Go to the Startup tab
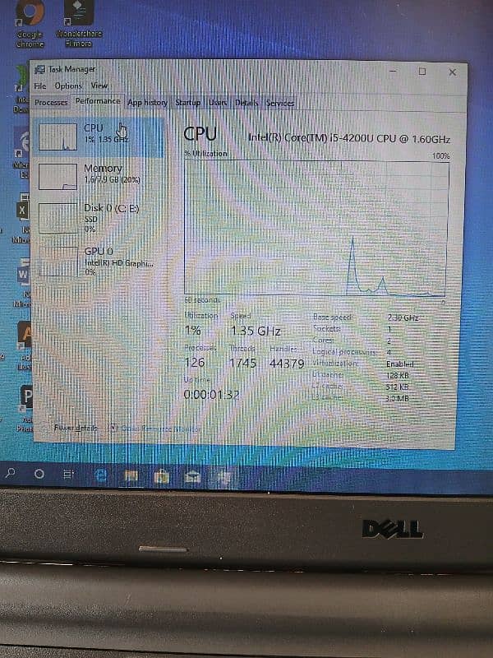 pos(187,102)
